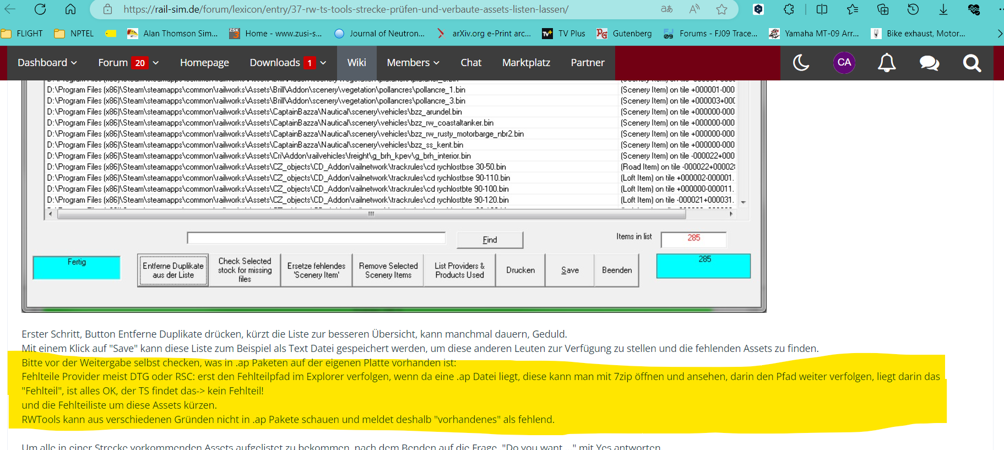Open the Chat menu item
Screen dimensions: 1004x450
pos(471,63)
